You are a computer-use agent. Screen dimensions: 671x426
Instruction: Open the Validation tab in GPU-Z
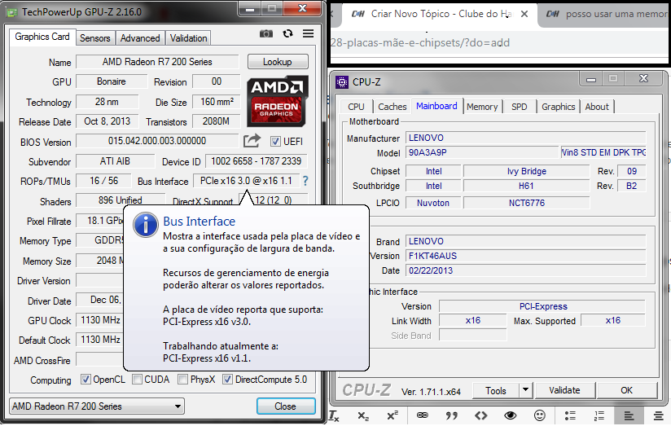(x=188, y=38)
